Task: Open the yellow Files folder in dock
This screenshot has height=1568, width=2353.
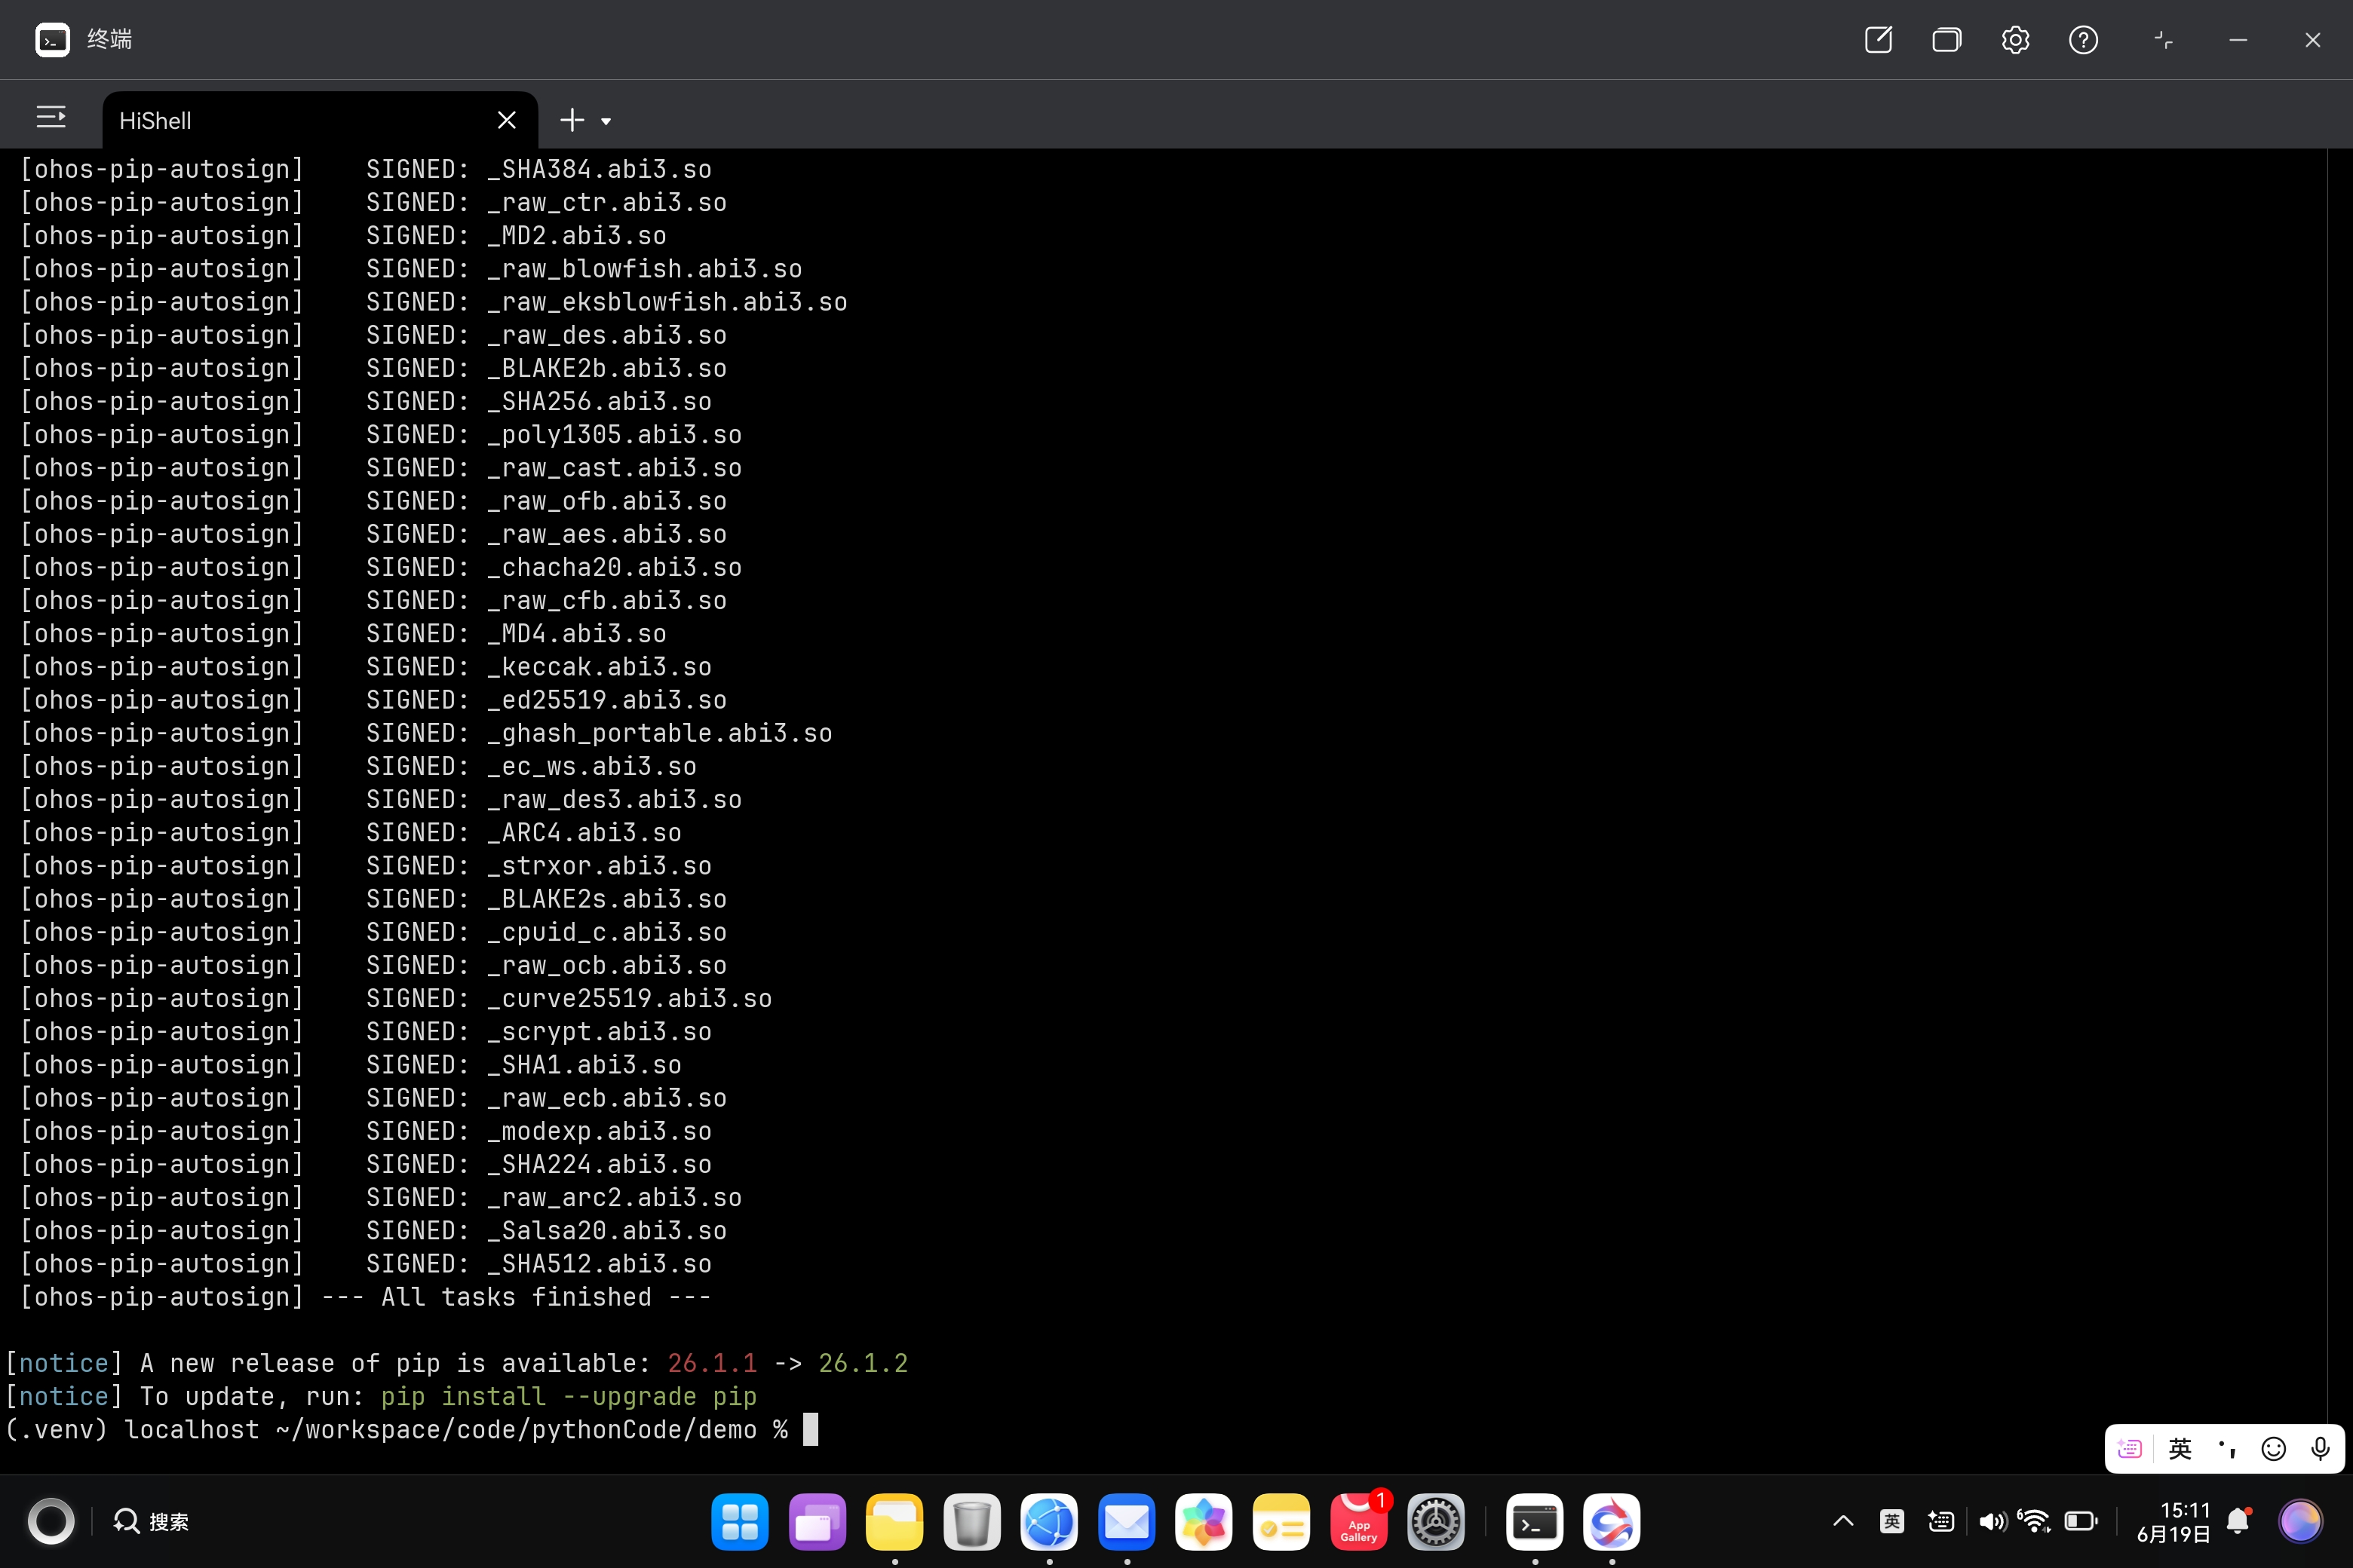Action: tap(894, 1522)
